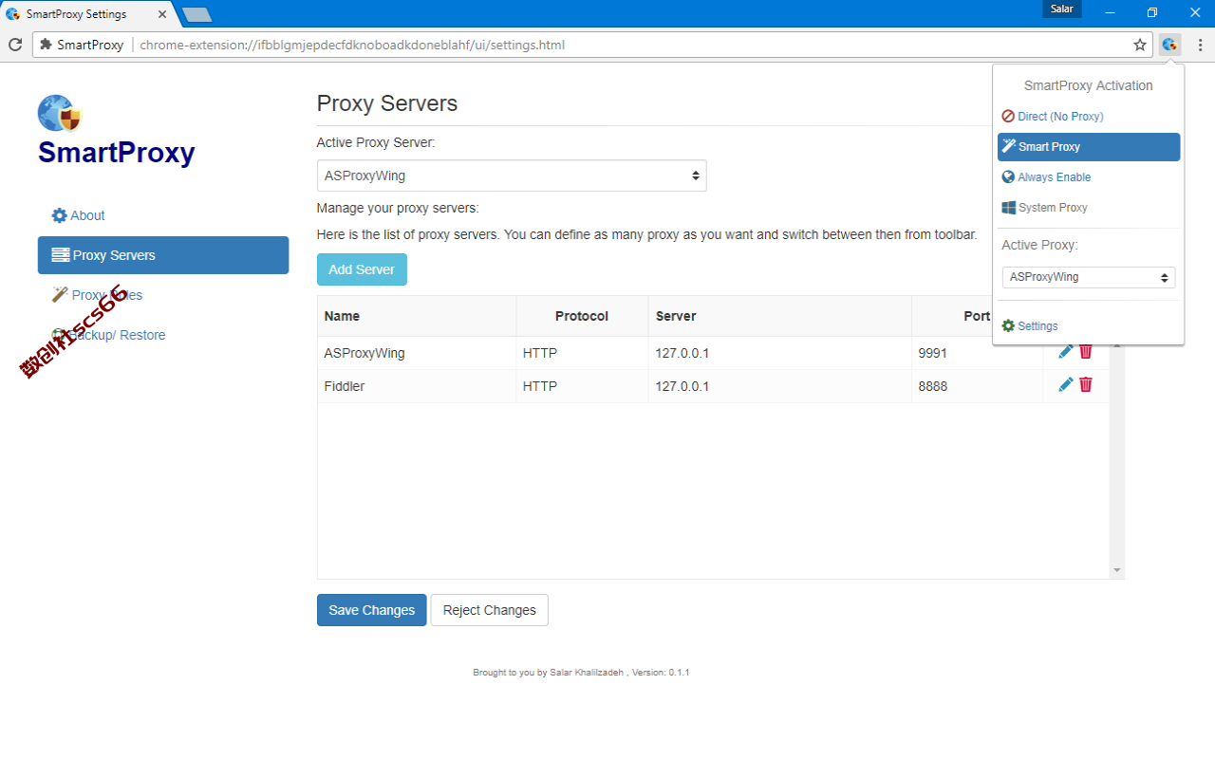Viewport: 1215px width, 759px height.
Task: Click the 127.0.0.1 cell in ASProxyWing row
Action: (x=779, y=353)
